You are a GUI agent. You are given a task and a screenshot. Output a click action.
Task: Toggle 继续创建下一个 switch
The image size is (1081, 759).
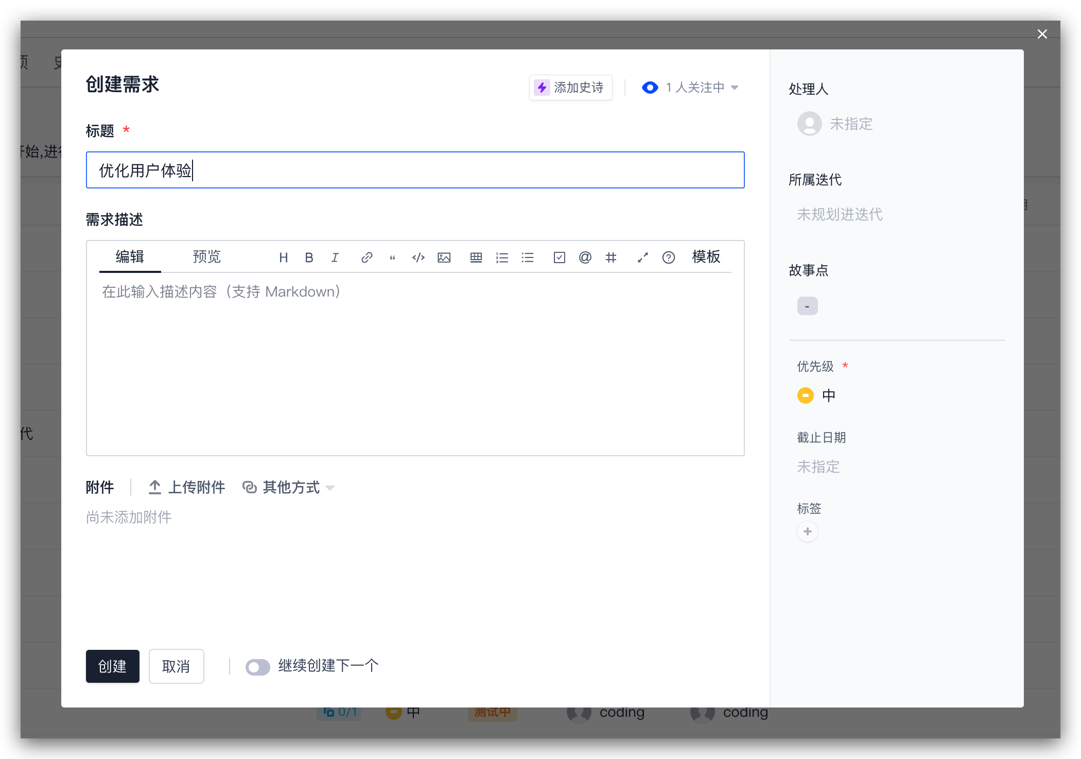click(x=258, y=667)
